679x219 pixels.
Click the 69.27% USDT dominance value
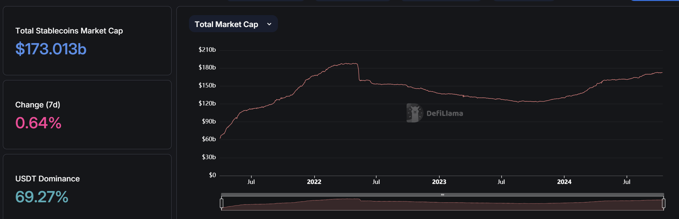(42, 197)
